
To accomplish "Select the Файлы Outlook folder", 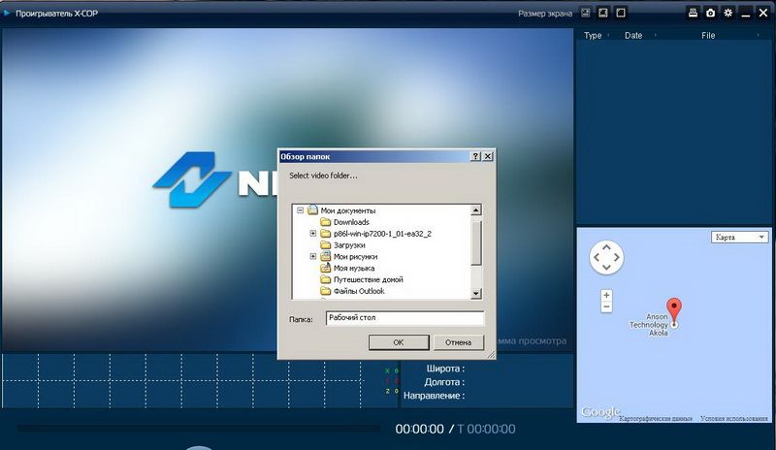I will click(x=359, y=291).
